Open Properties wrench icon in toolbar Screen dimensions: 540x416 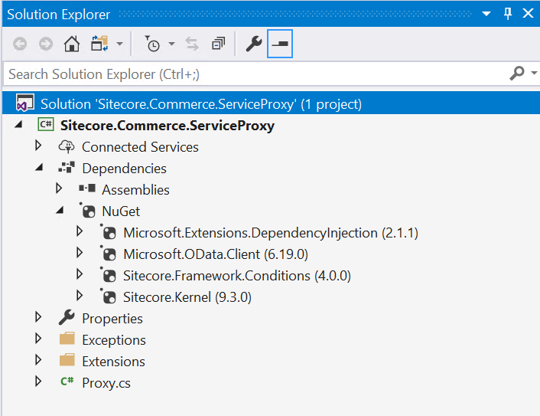pyautogui.click(x=254, y=44)
